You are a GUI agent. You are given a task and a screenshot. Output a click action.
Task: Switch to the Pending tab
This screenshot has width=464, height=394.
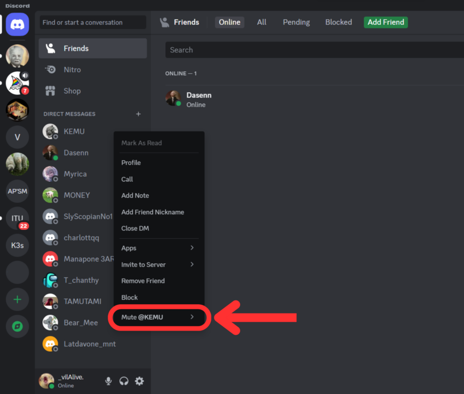pyautogui.click(x=296, y=22)
